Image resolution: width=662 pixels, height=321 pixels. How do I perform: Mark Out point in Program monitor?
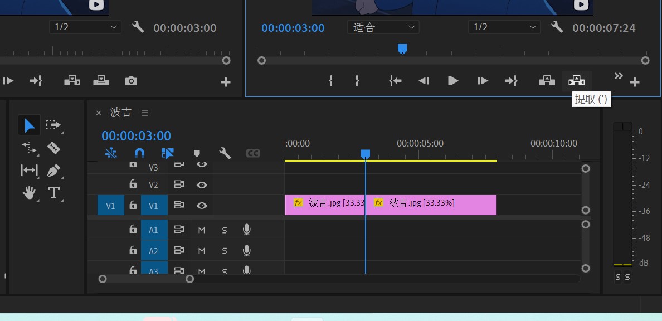pyautogui.click(x=357, y=81)
